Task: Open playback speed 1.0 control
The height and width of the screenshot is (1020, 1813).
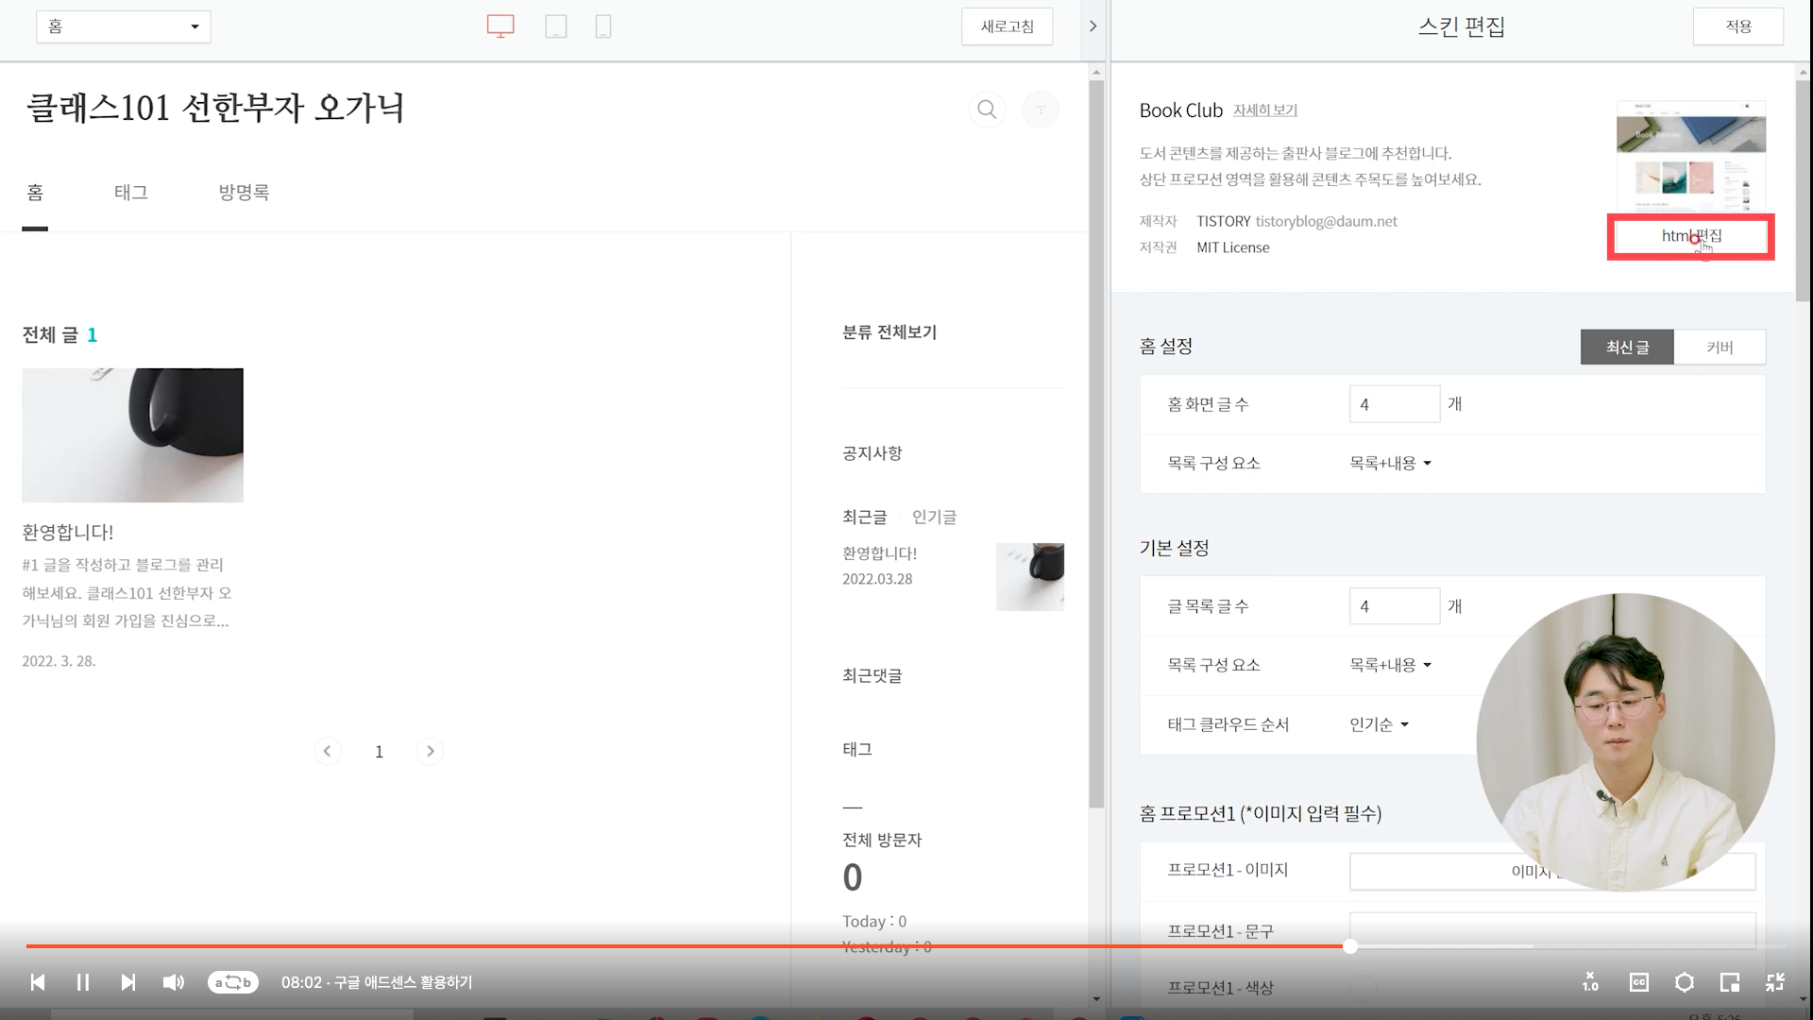Action: click(x=1590, y=982)
